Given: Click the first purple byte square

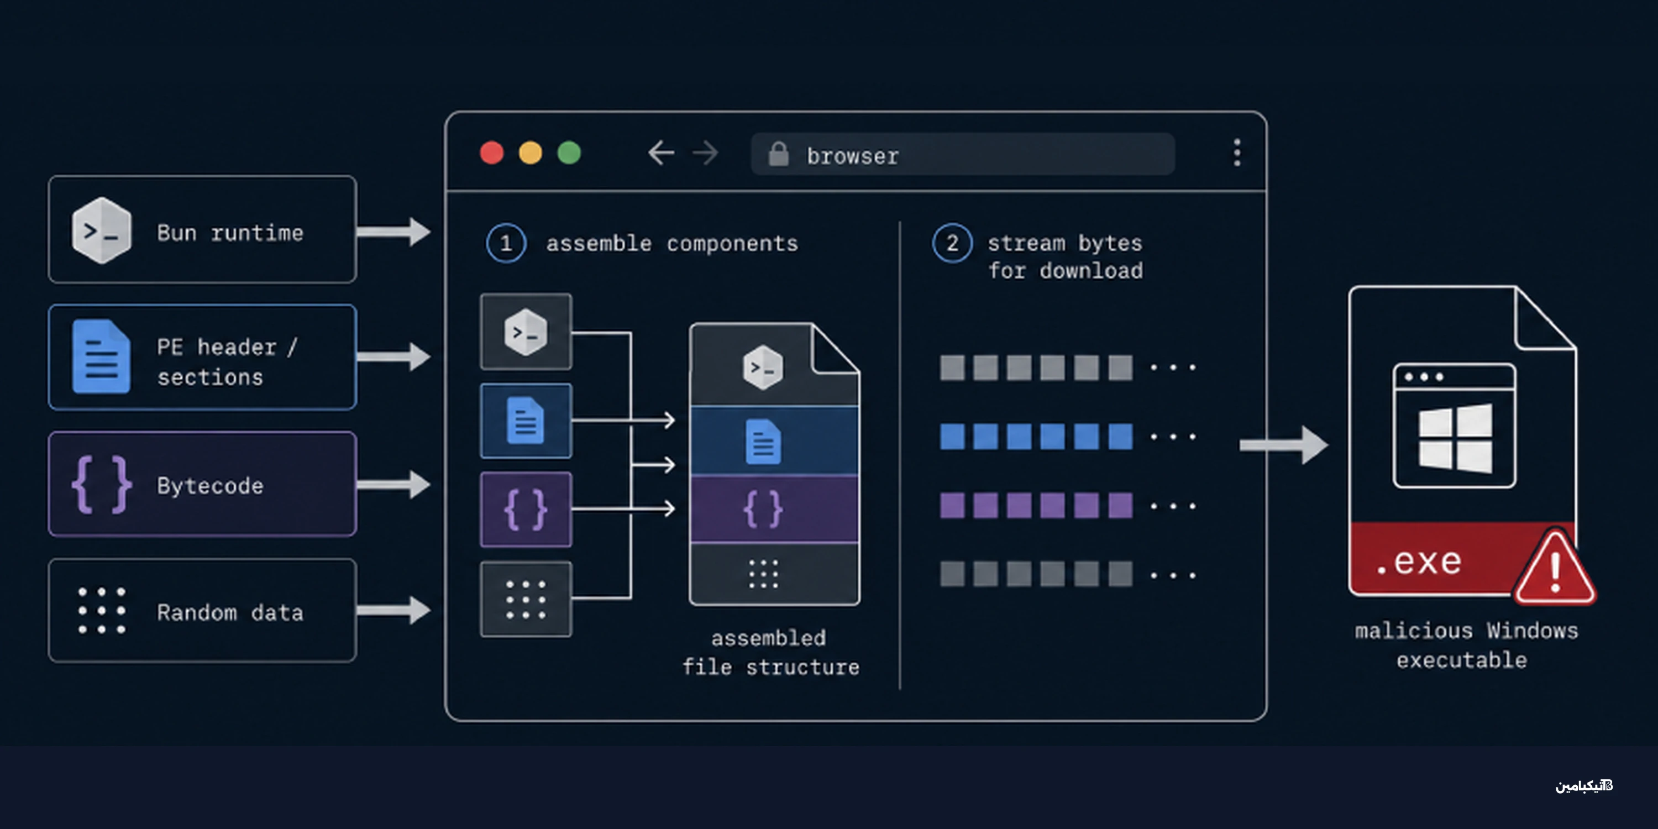Looking at the screenshot, I should pos(952,505).
